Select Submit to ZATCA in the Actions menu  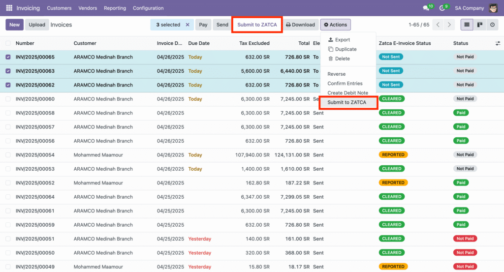pyautogui.click(x=347, y=102)
